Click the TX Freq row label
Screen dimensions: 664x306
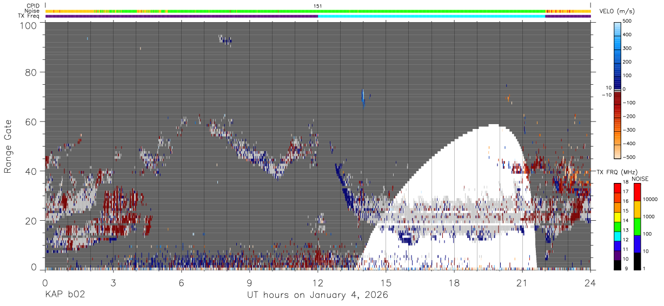click(29, 16)
